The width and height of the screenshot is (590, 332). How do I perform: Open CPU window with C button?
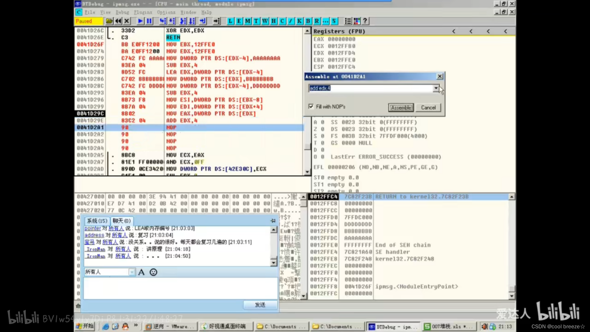[x=282, y=21]
